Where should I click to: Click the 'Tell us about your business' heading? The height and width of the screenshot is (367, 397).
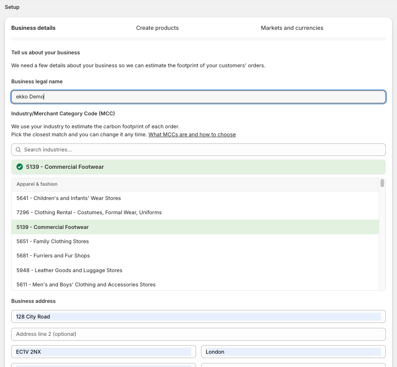click(45, 53)
